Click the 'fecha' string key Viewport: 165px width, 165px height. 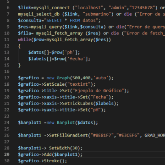point(76,59)
